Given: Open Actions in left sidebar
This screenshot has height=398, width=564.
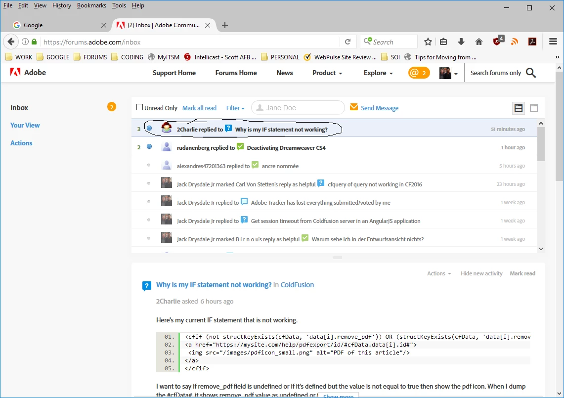Looking at the screenshot, I should pyautogui.click(x=21, y=143).
